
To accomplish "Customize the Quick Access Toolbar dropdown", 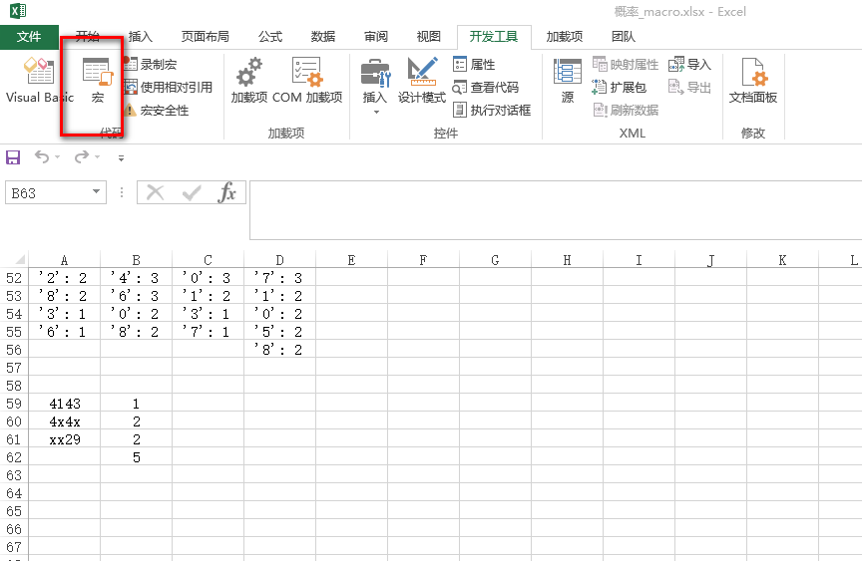I will pyautogui.click(x=121, y=158).
